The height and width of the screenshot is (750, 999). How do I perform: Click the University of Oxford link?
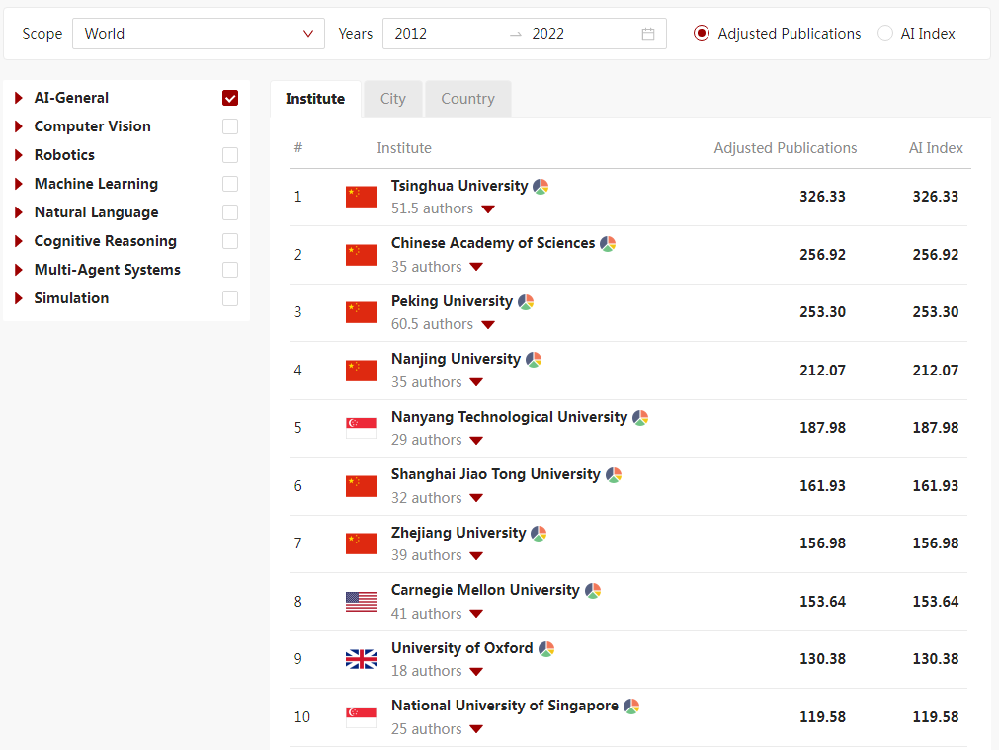coord(461,648)
